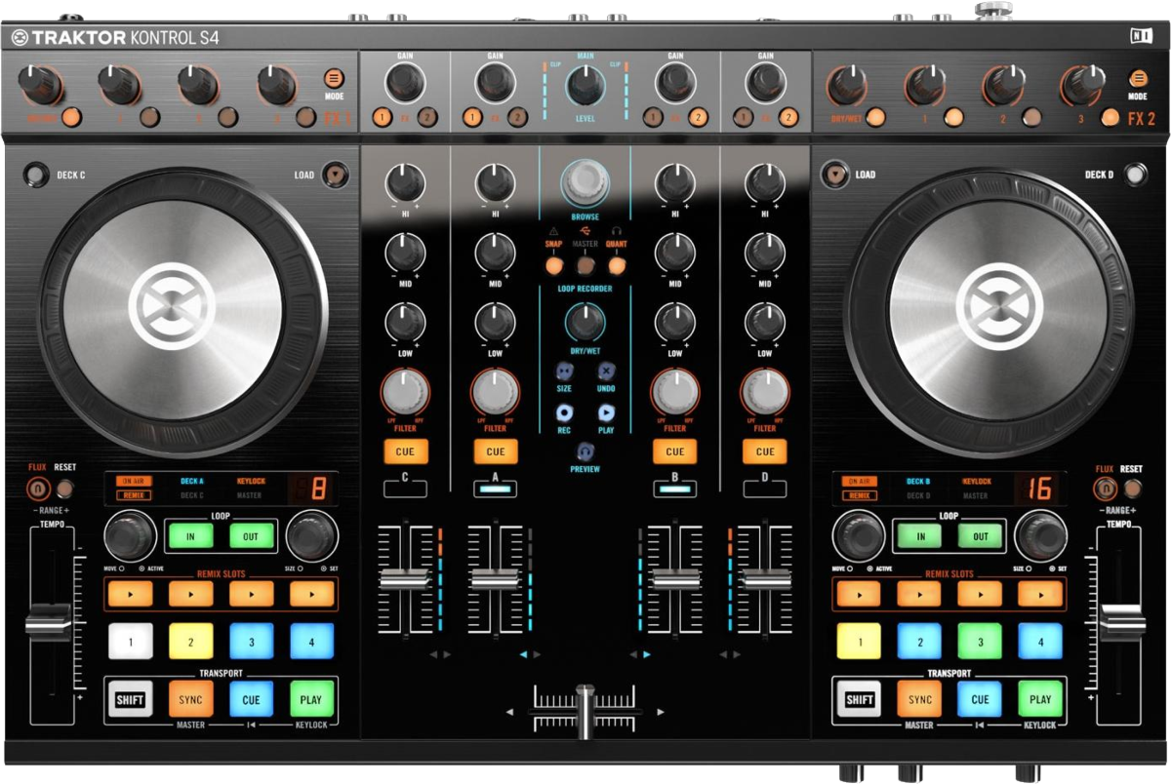
Task: Click right deck loop IN button
Action: point(920,535)
